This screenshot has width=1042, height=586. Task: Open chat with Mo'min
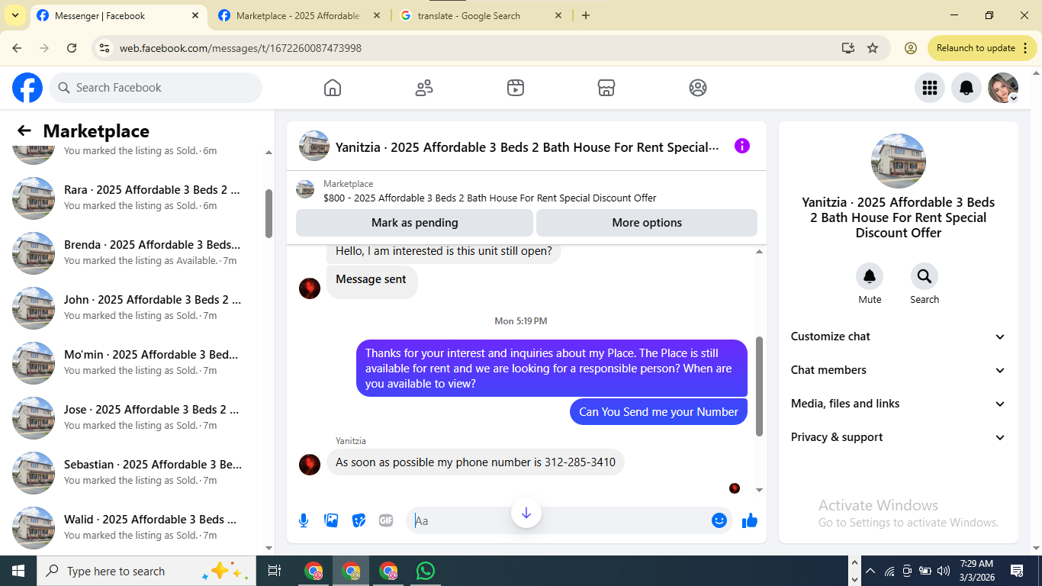point(137,363)
